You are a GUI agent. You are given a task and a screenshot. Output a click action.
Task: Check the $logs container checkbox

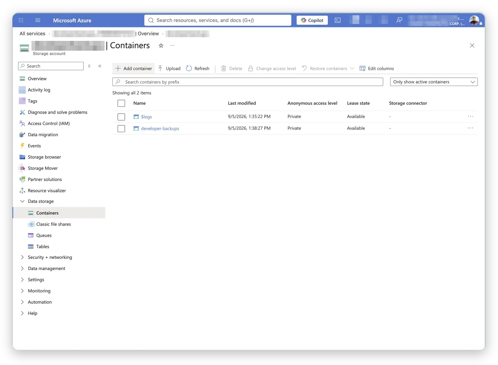(121, 117)
